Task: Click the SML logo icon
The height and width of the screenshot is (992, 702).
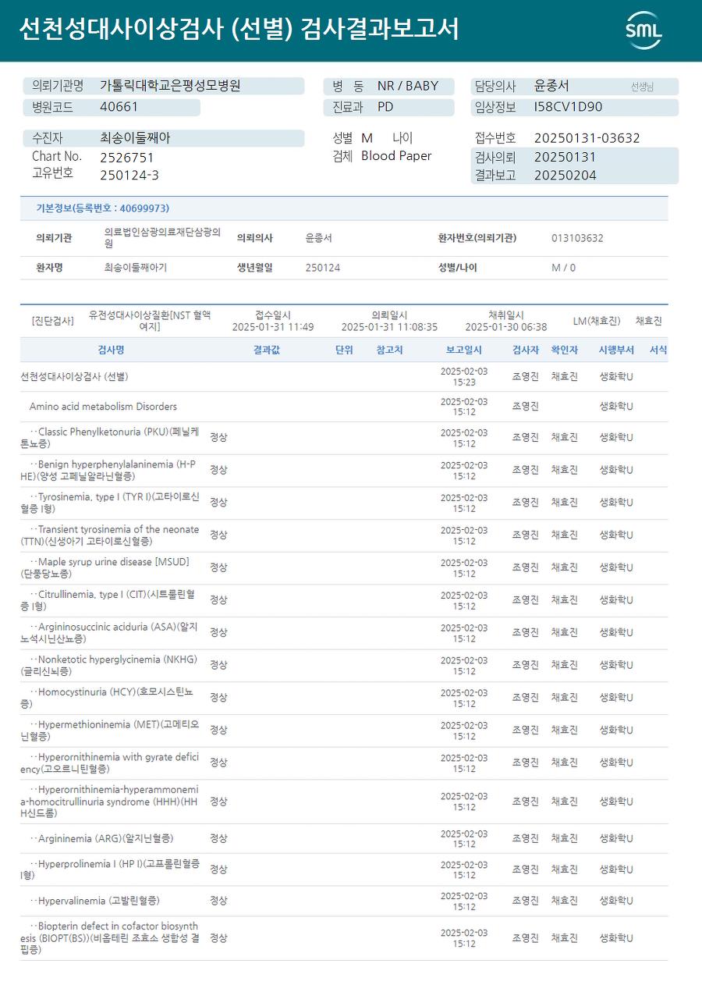Action: click(x=643, y=30)
